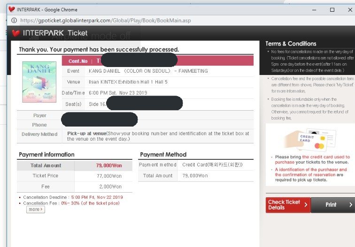Image resolution: width=355 pixels, height=247 pixels.
Task: Click Total Amount label in payment information
Action: [46, 165]
